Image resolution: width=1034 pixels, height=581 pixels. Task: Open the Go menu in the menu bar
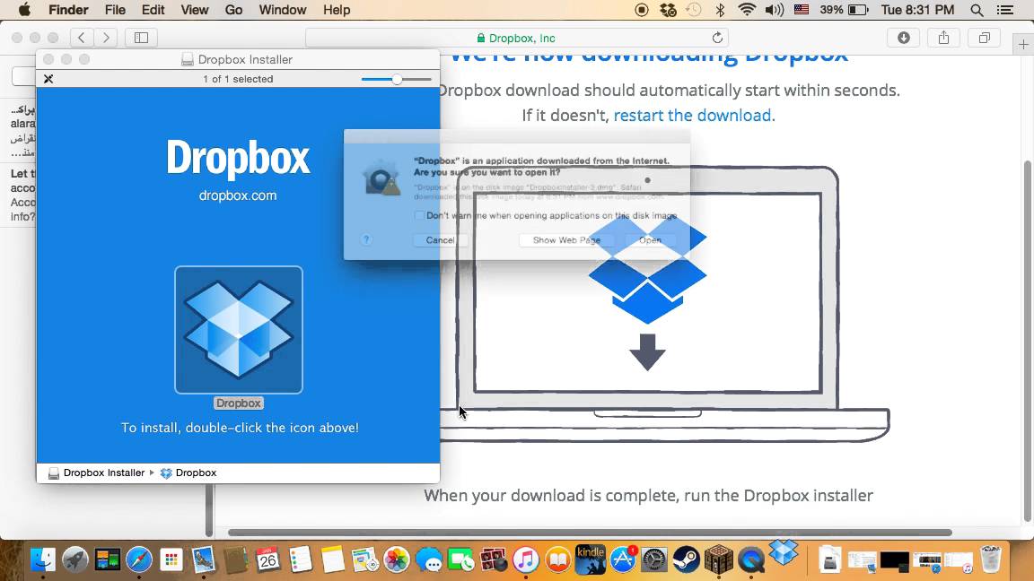pos(233,10)
